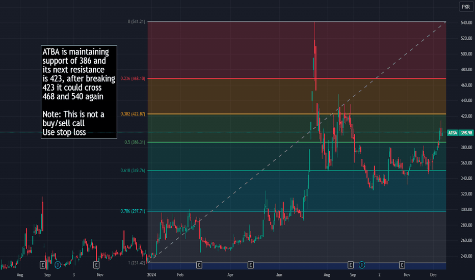Click the earnings E marker just before Nov 2023
Viewport: 475px width, 280px height.
(x=96, y=265)
